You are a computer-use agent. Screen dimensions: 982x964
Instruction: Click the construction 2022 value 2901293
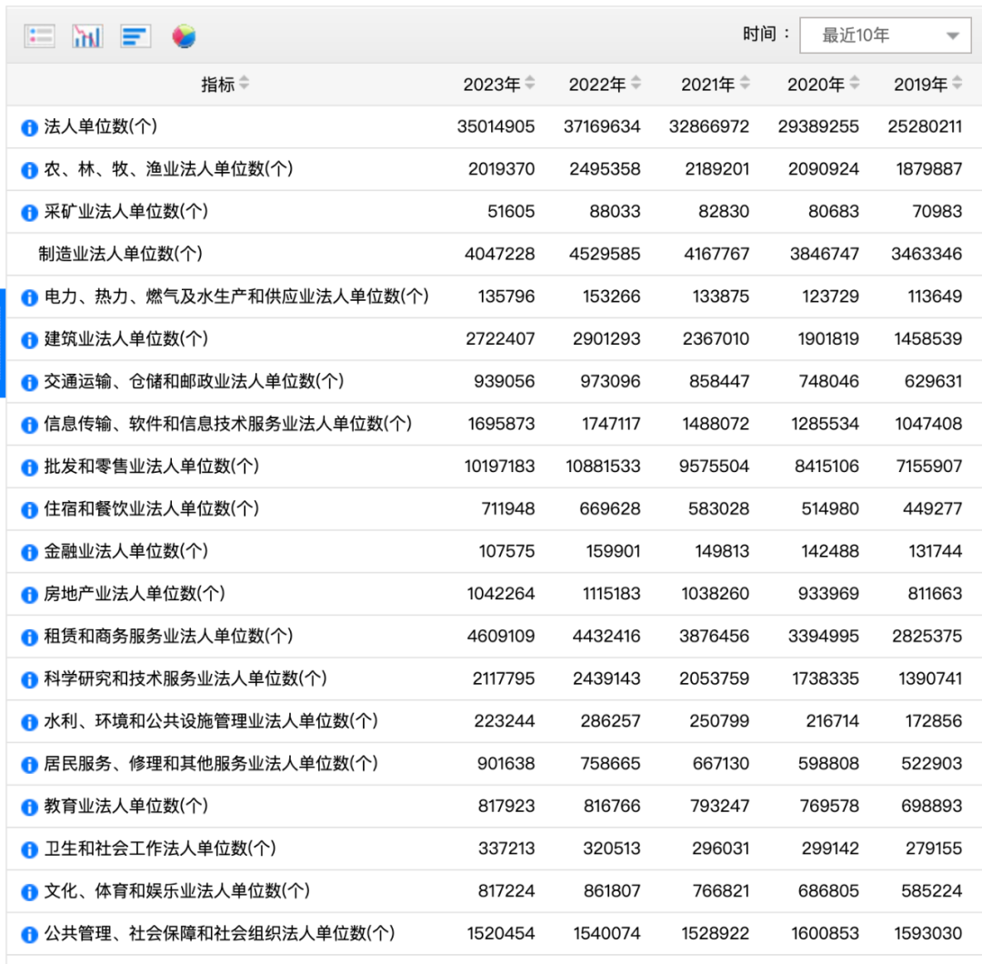click(606, 339)
